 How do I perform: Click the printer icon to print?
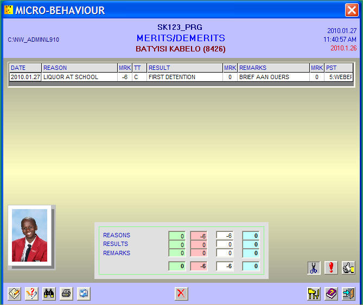(66, 294)
